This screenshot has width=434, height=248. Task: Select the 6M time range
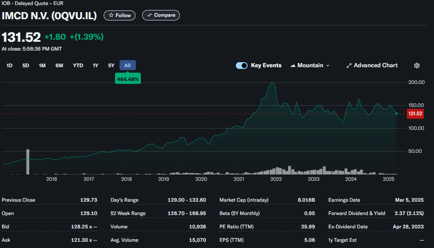pyautogui.click(x=59, y=66)
